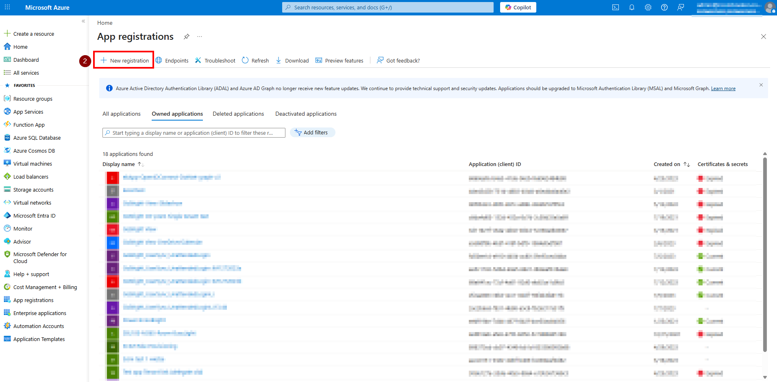This screenshot has width=777, height=382.
Task: Switch to the All applications tab
Action: 121,114
